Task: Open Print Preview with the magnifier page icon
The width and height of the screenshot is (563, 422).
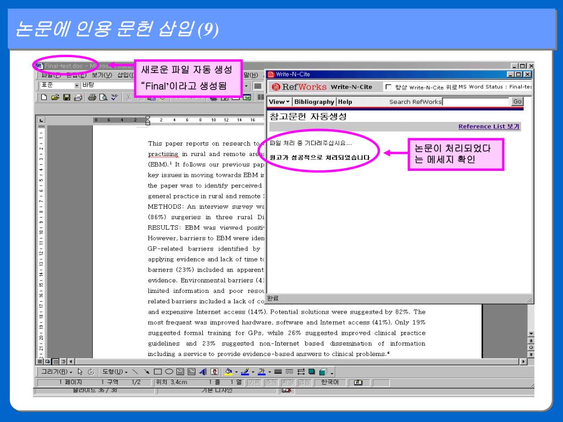Action: pos(103,97)
